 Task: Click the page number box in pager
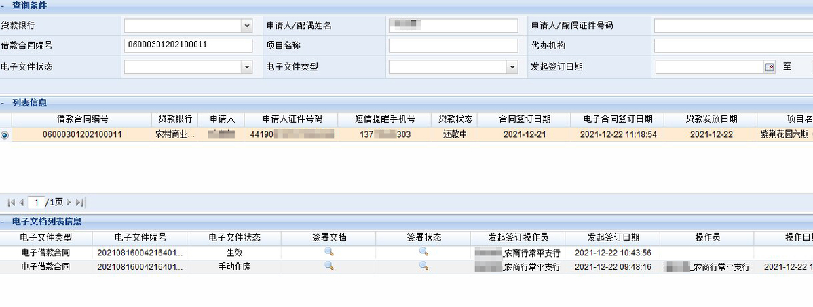[x=36, y=203]
